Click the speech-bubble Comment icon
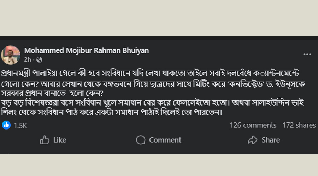Screen dimensions: 318x176 pyautogui.click(x=141, y=140)
